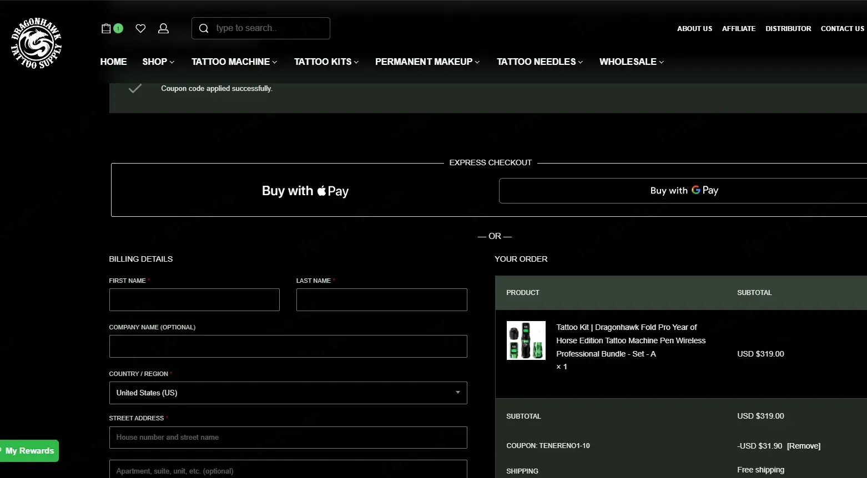Screen dimensions: 867x478
Task: Open the wishlist heart icon
Action: (x=140, y=28)
